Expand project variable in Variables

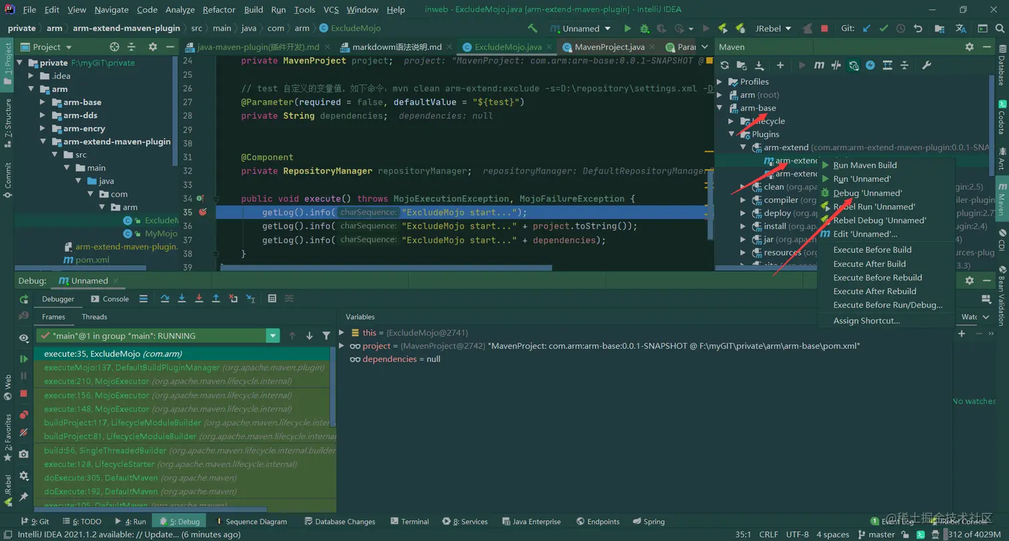tap(342, 346)
